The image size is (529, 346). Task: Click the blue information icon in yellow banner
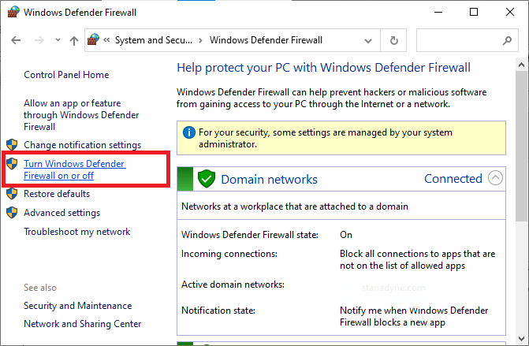(x=188, y=132)
